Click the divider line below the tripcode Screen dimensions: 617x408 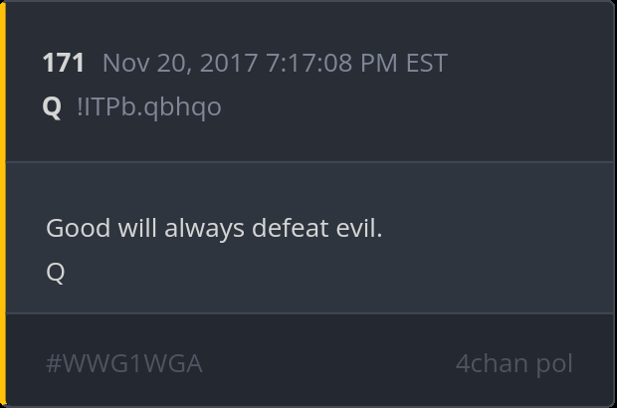309,161
